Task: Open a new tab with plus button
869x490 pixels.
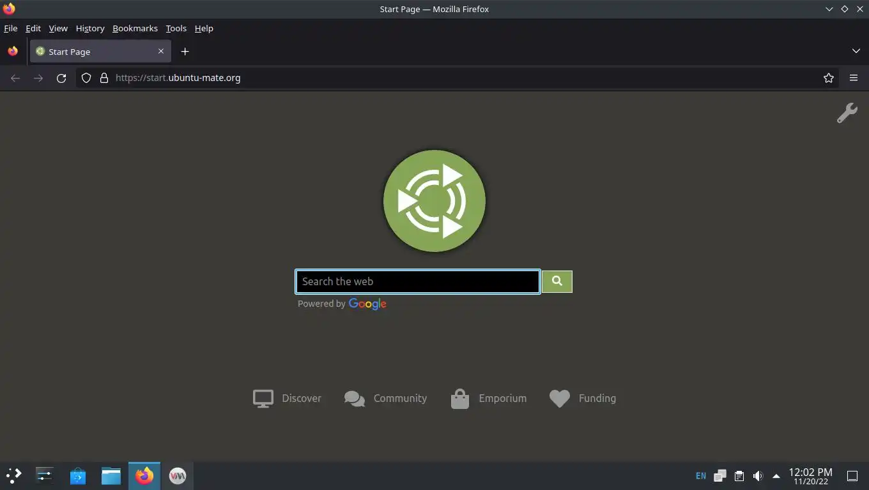Action: tap(185, 52)
